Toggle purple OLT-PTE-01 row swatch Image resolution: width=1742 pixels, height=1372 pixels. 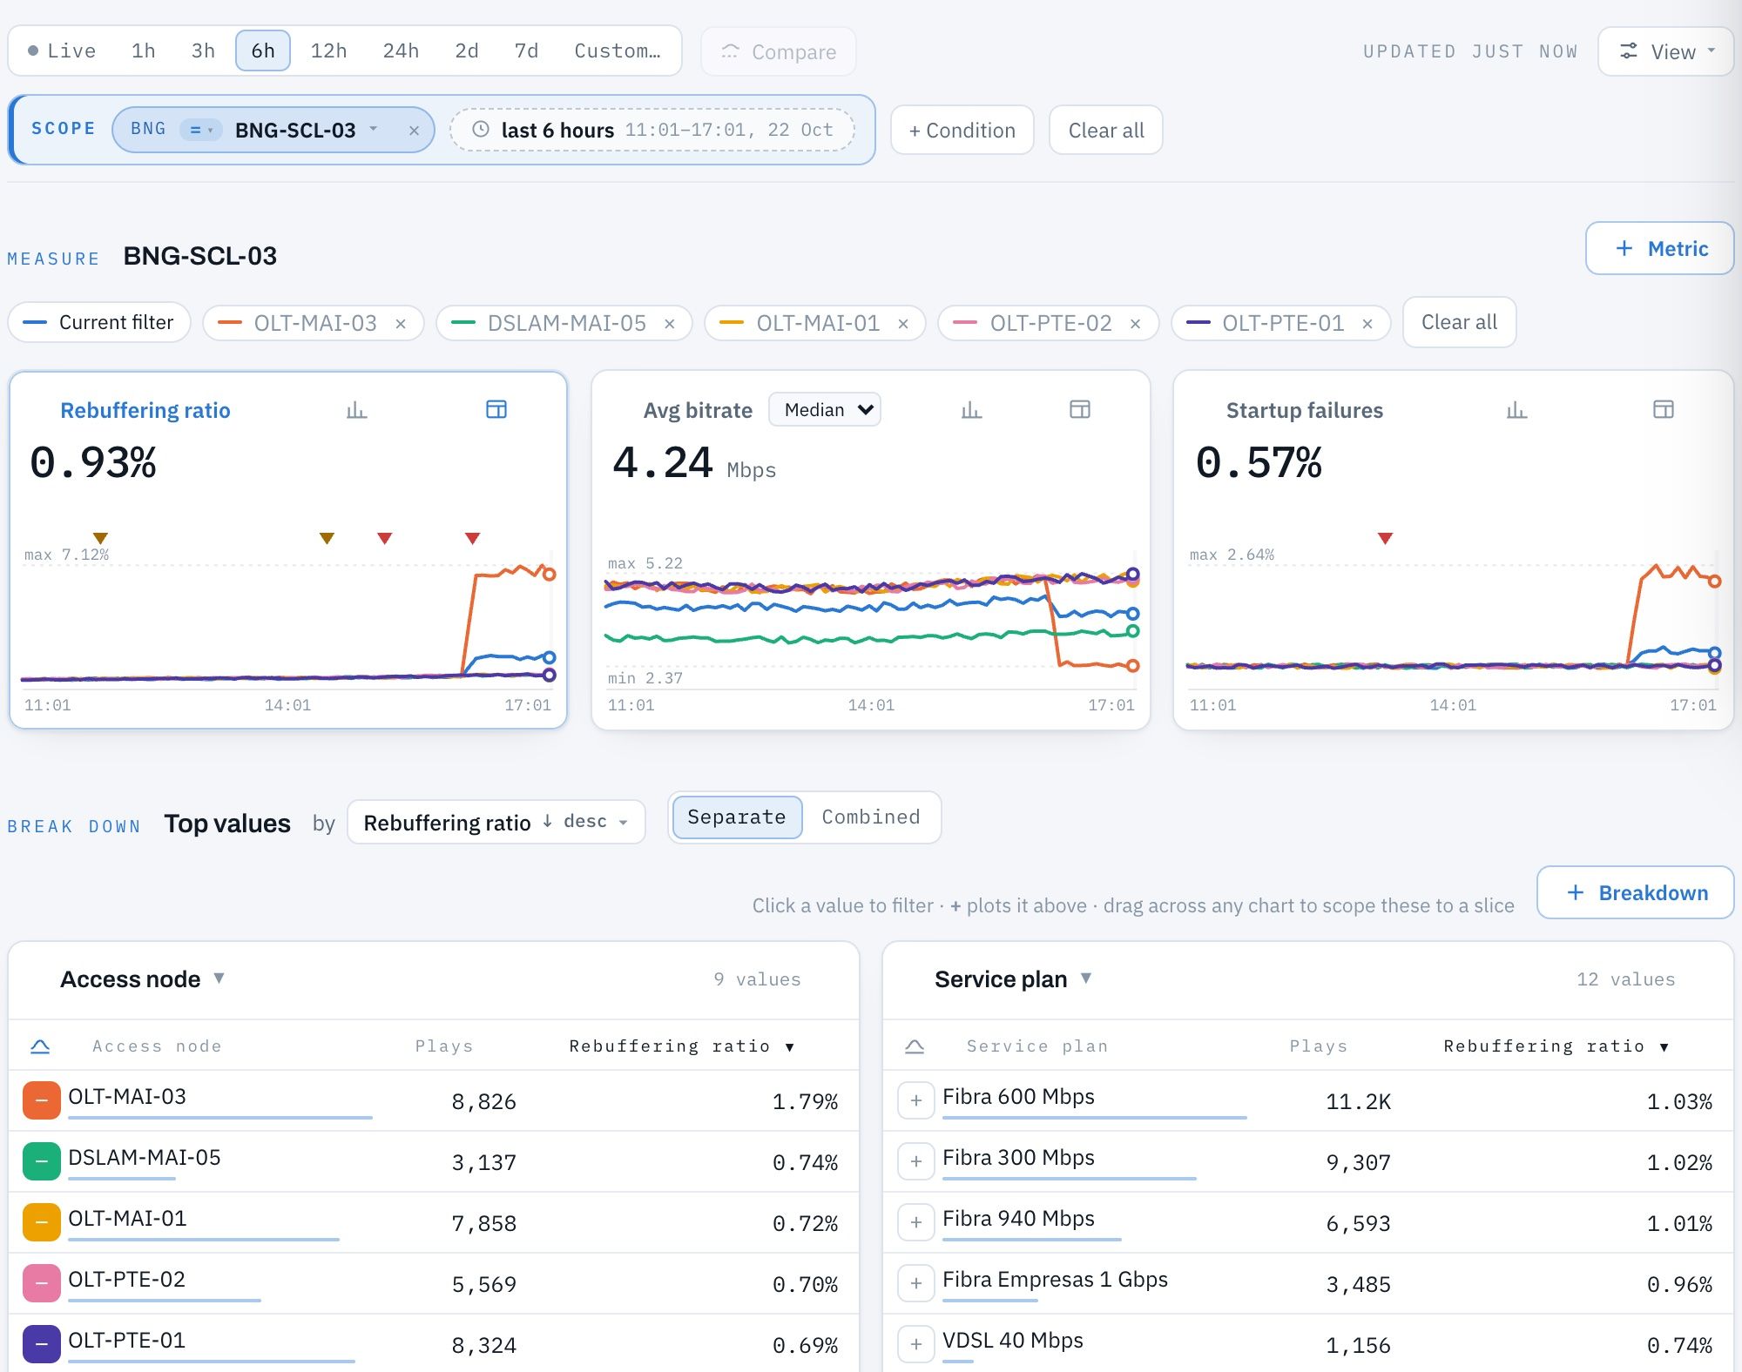42,1345
